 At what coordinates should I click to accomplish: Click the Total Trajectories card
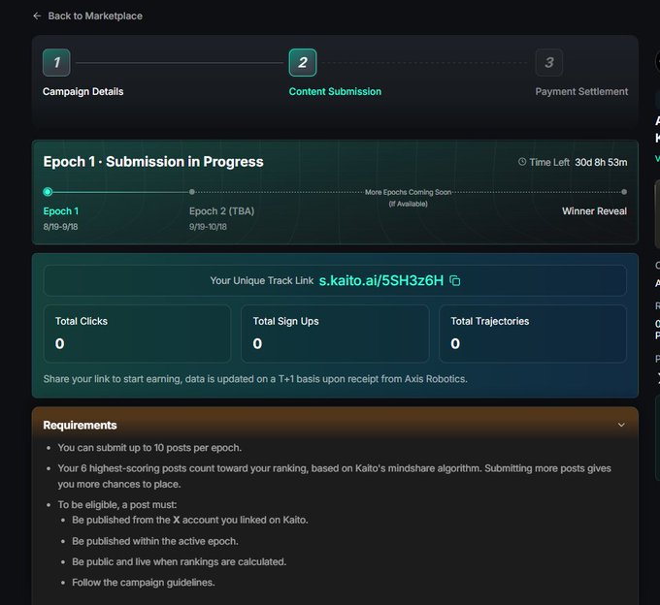click(533, 334)
